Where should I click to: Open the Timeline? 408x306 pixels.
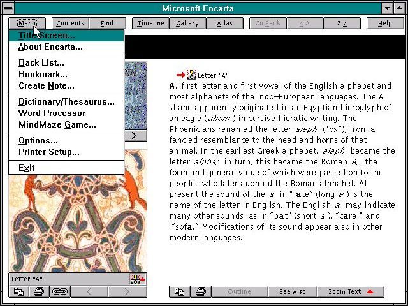click(x=150, y=23)
